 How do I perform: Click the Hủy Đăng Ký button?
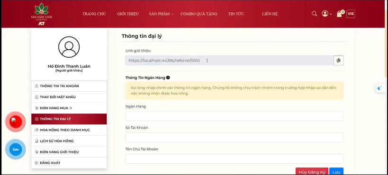(312, 172)
